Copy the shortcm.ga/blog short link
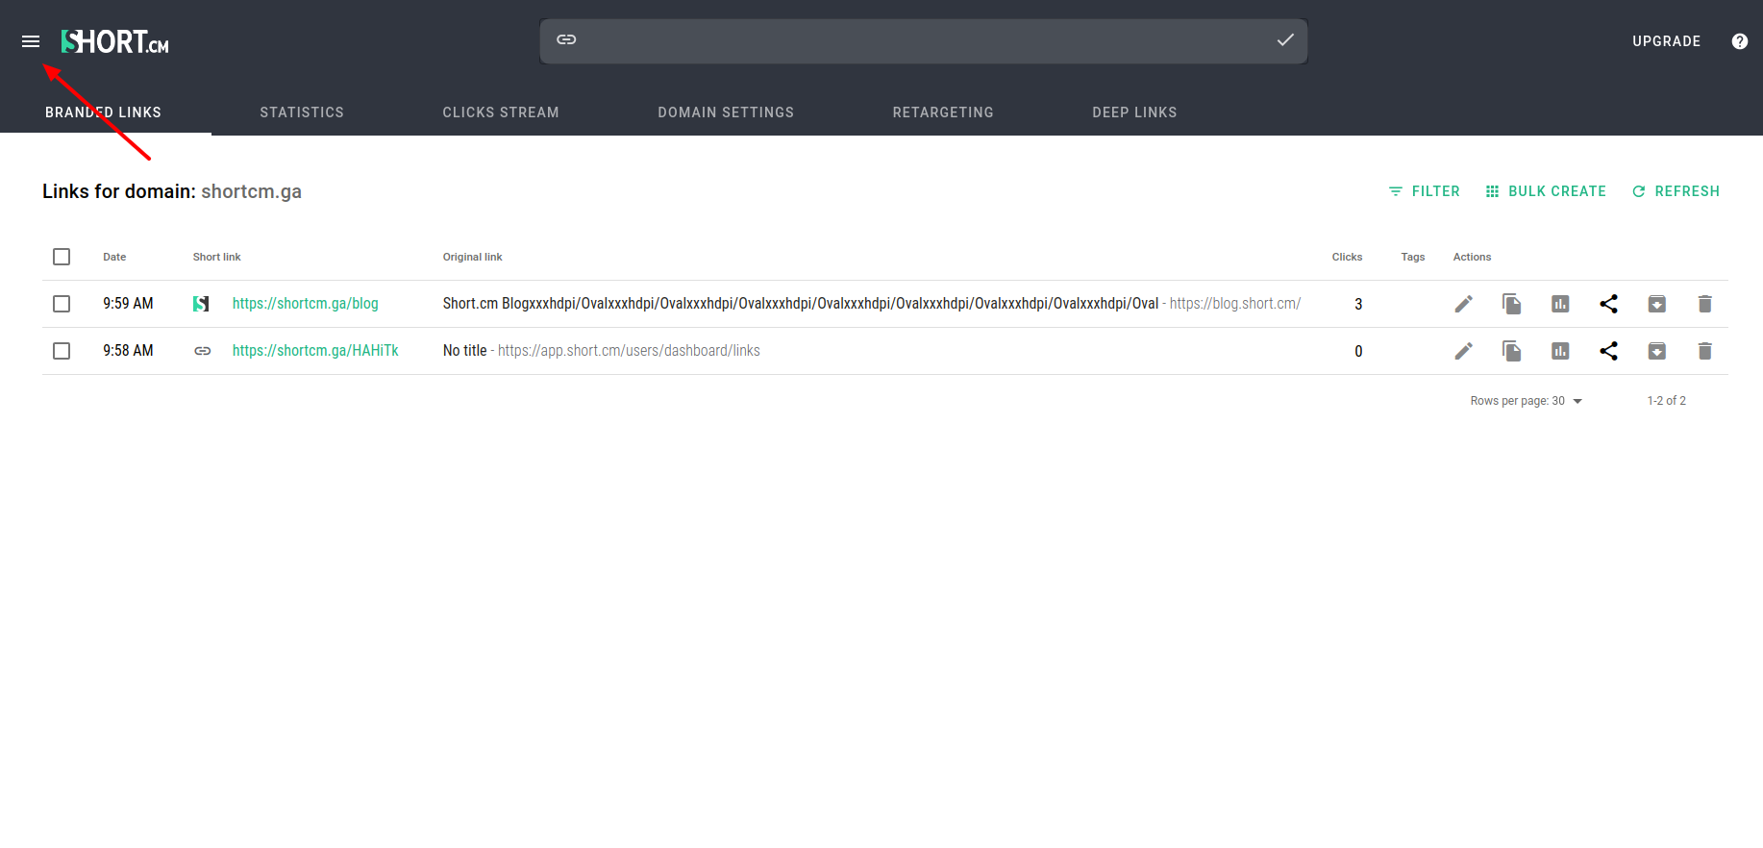The height and width of the screenshot is (848, 1763). 1512,304
